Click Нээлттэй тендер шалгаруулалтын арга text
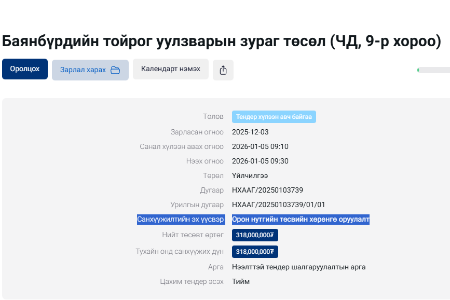Screen dimensions: 450x300 click(x=298, y=267)
